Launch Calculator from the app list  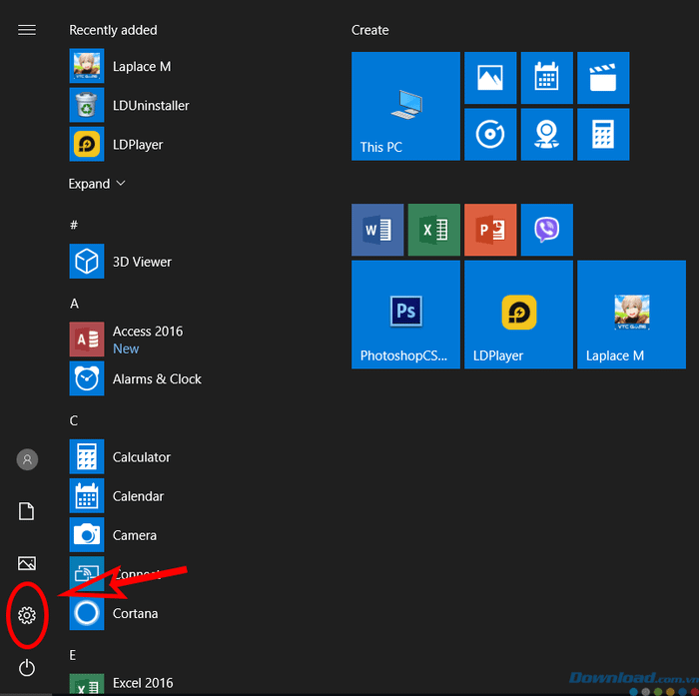[120, 456]
